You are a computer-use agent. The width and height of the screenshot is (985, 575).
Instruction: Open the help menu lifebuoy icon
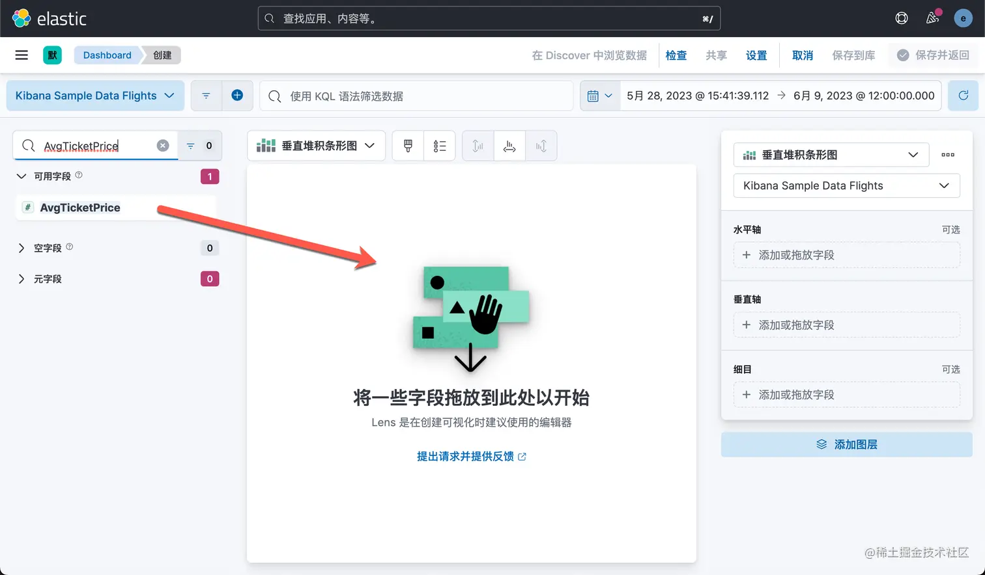902,18
